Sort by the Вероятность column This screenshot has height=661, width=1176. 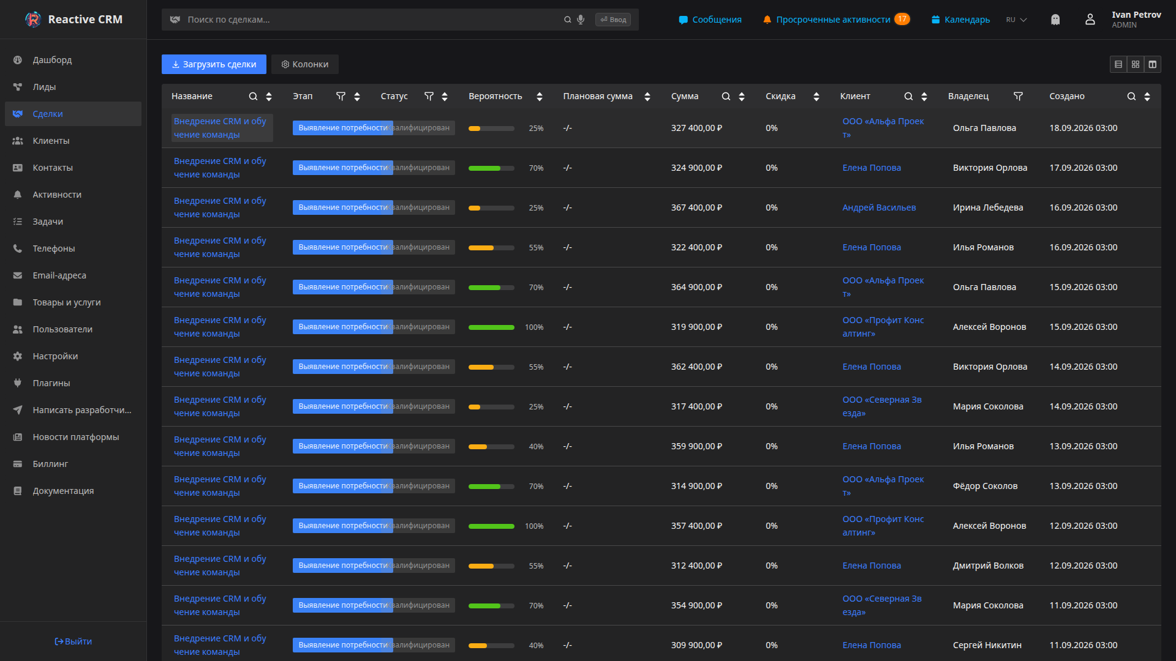(540, 97)
